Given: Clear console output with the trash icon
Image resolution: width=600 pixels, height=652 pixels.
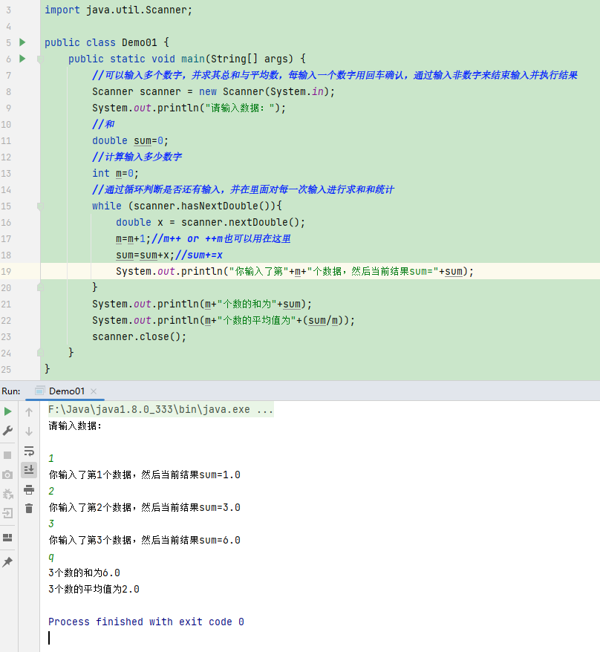Looking at the screenshot, I should [29, 509].
